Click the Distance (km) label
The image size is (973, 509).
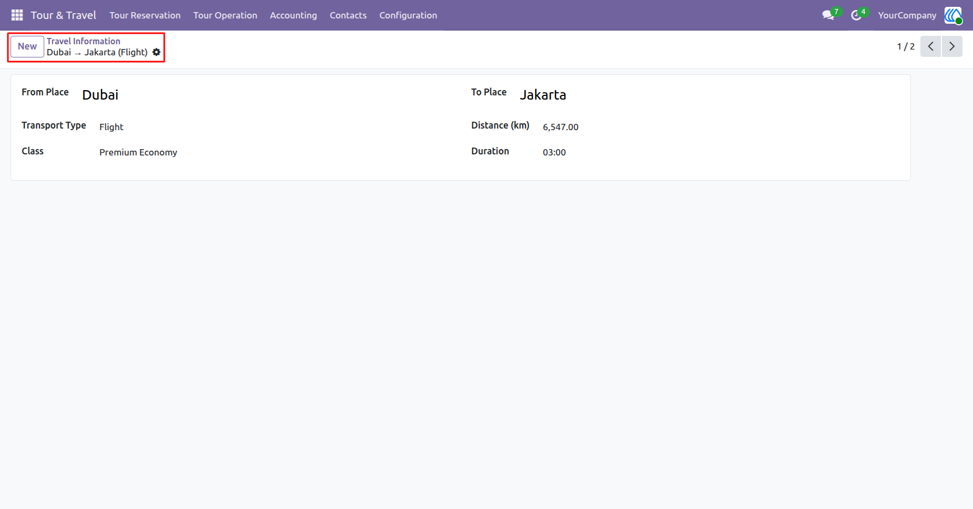(500, 125)
